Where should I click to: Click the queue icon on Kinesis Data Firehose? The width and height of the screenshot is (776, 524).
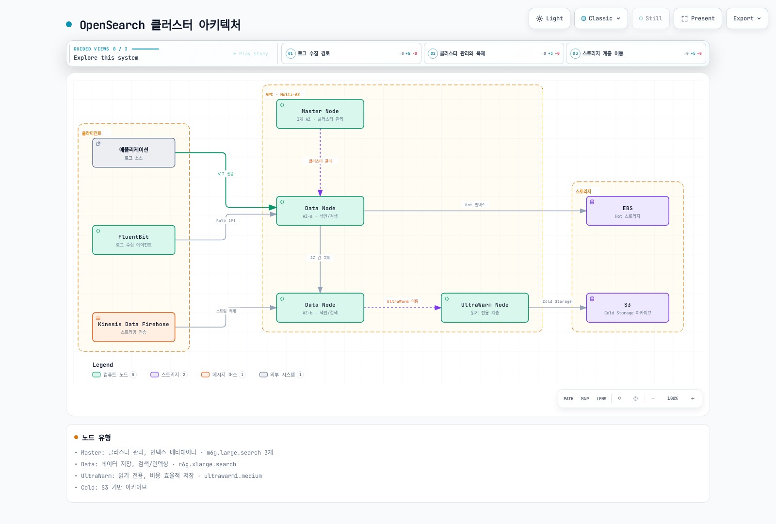click(98, 318)
